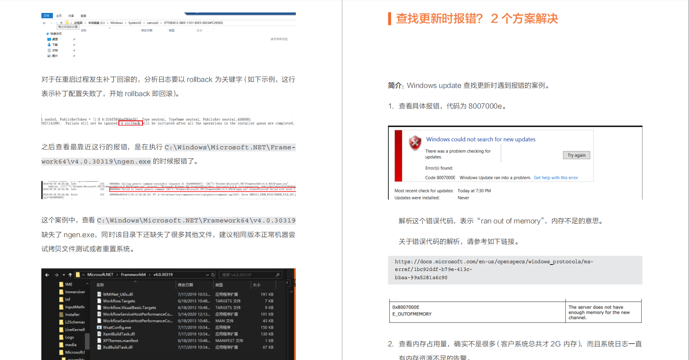Click the GUID folder name in the breadcrumb

[x=193, y=23]
